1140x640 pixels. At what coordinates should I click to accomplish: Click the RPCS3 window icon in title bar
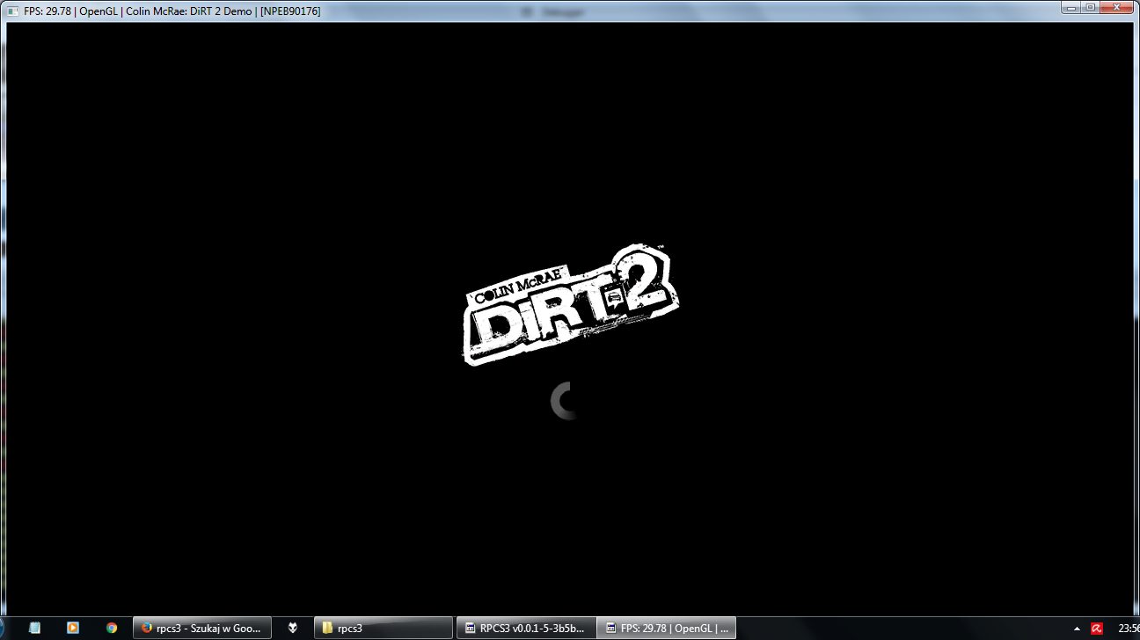coord(11,11)
